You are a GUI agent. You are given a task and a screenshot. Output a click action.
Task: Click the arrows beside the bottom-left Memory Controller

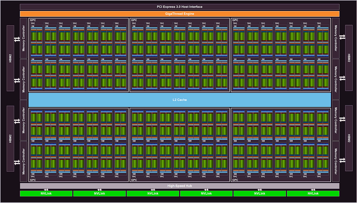tap(17, 162)
